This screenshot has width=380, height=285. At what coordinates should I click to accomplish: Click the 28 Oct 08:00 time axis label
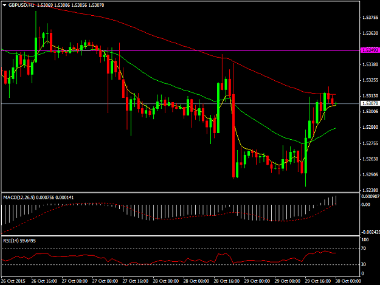pyautogui.click(x=196, y=281)
